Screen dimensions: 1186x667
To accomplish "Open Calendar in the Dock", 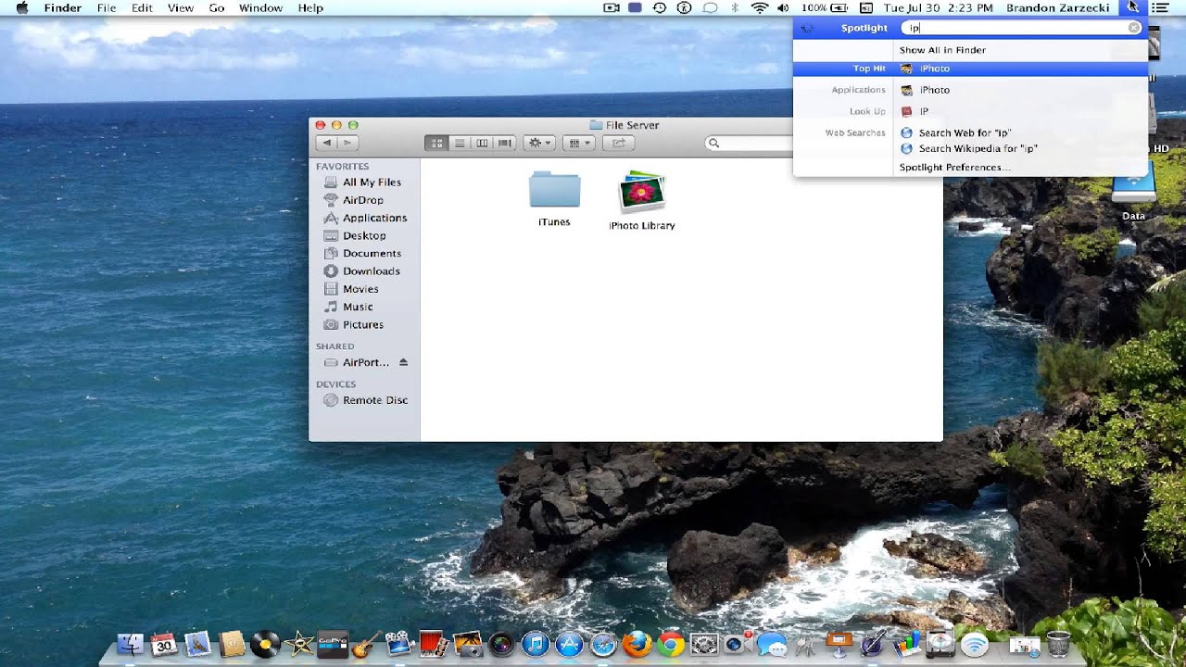I will coord(164,644).
